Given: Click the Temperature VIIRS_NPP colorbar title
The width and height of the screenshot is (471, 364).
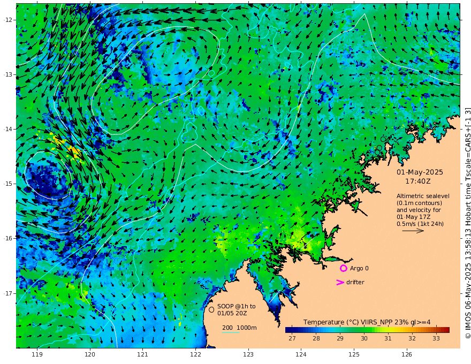Looking at the screenshot, I should click(367, 322).
